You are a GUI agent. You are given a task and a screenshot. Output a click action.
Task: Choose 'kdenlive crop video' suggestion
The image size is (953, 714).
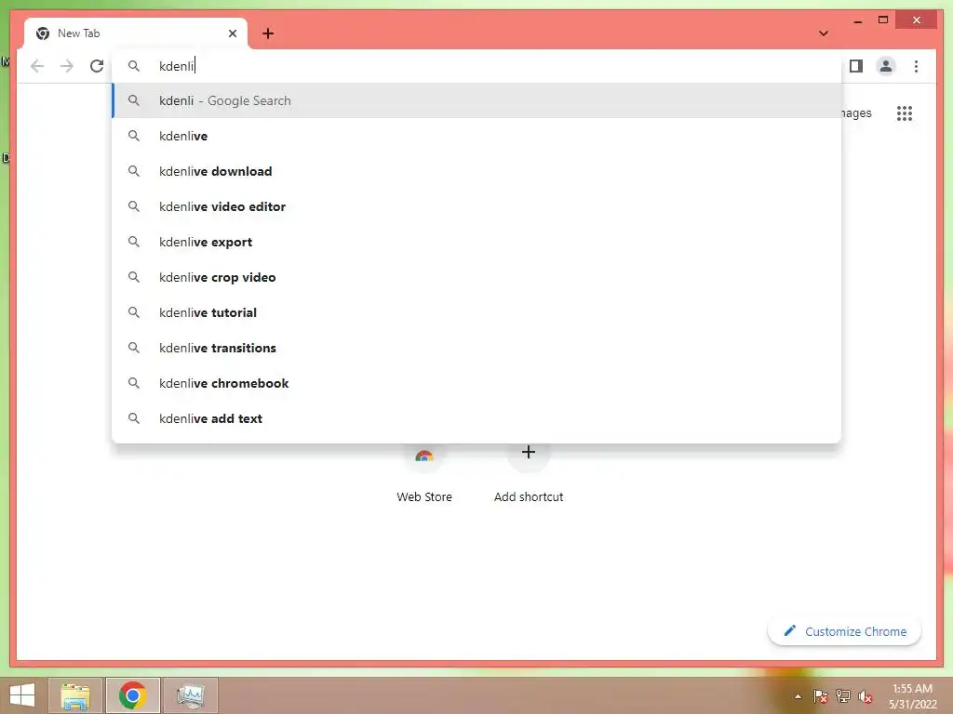pos(477,277)
